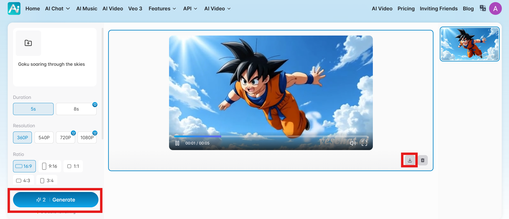Open the user profile avatar

tap(495, 8)
